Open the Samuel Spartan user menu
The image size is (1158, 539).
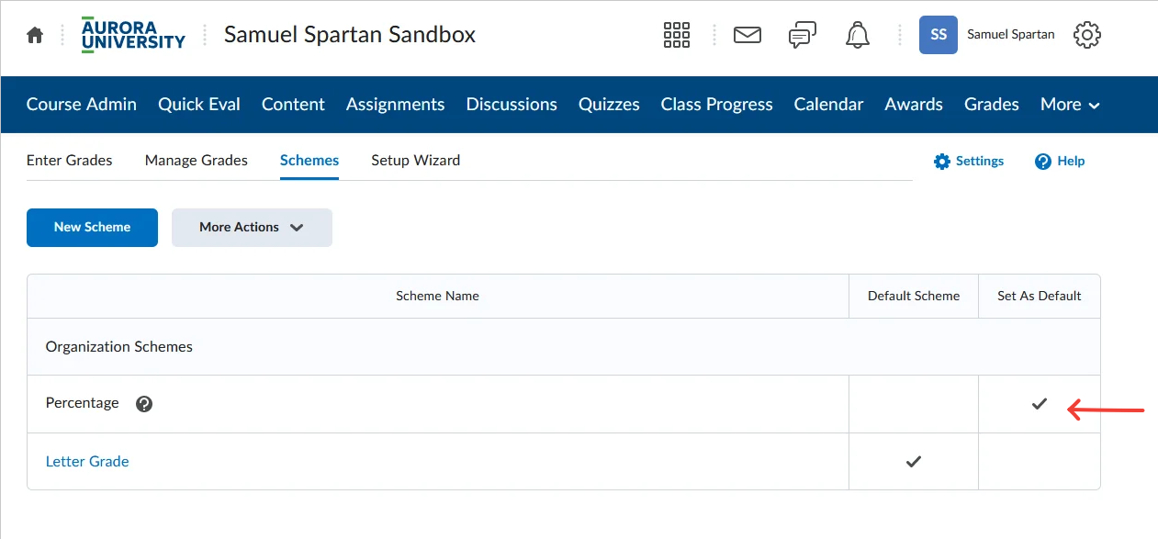coord(987,35)
